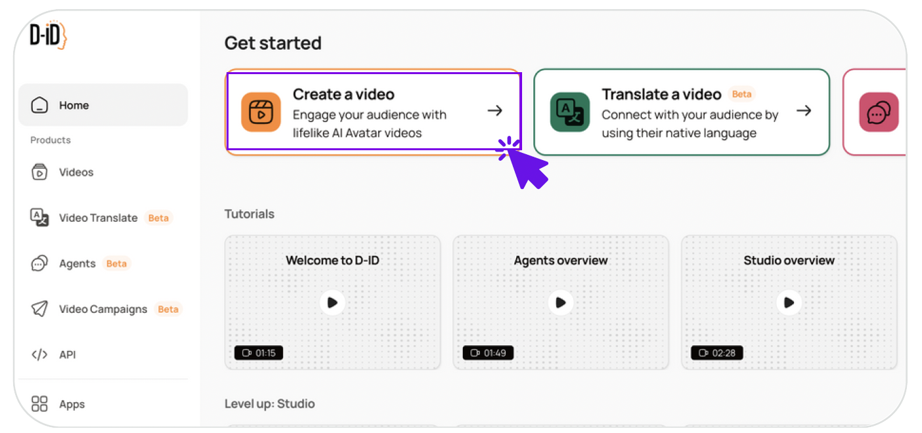The image size is (922, 433).
Task: Open the Home sidebar item
Action: tap(103, 105)
